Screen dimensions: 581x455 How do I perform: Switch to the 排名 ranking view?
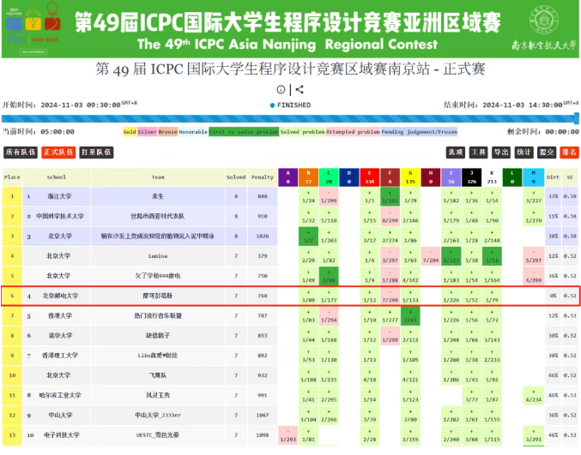[570, 152]
